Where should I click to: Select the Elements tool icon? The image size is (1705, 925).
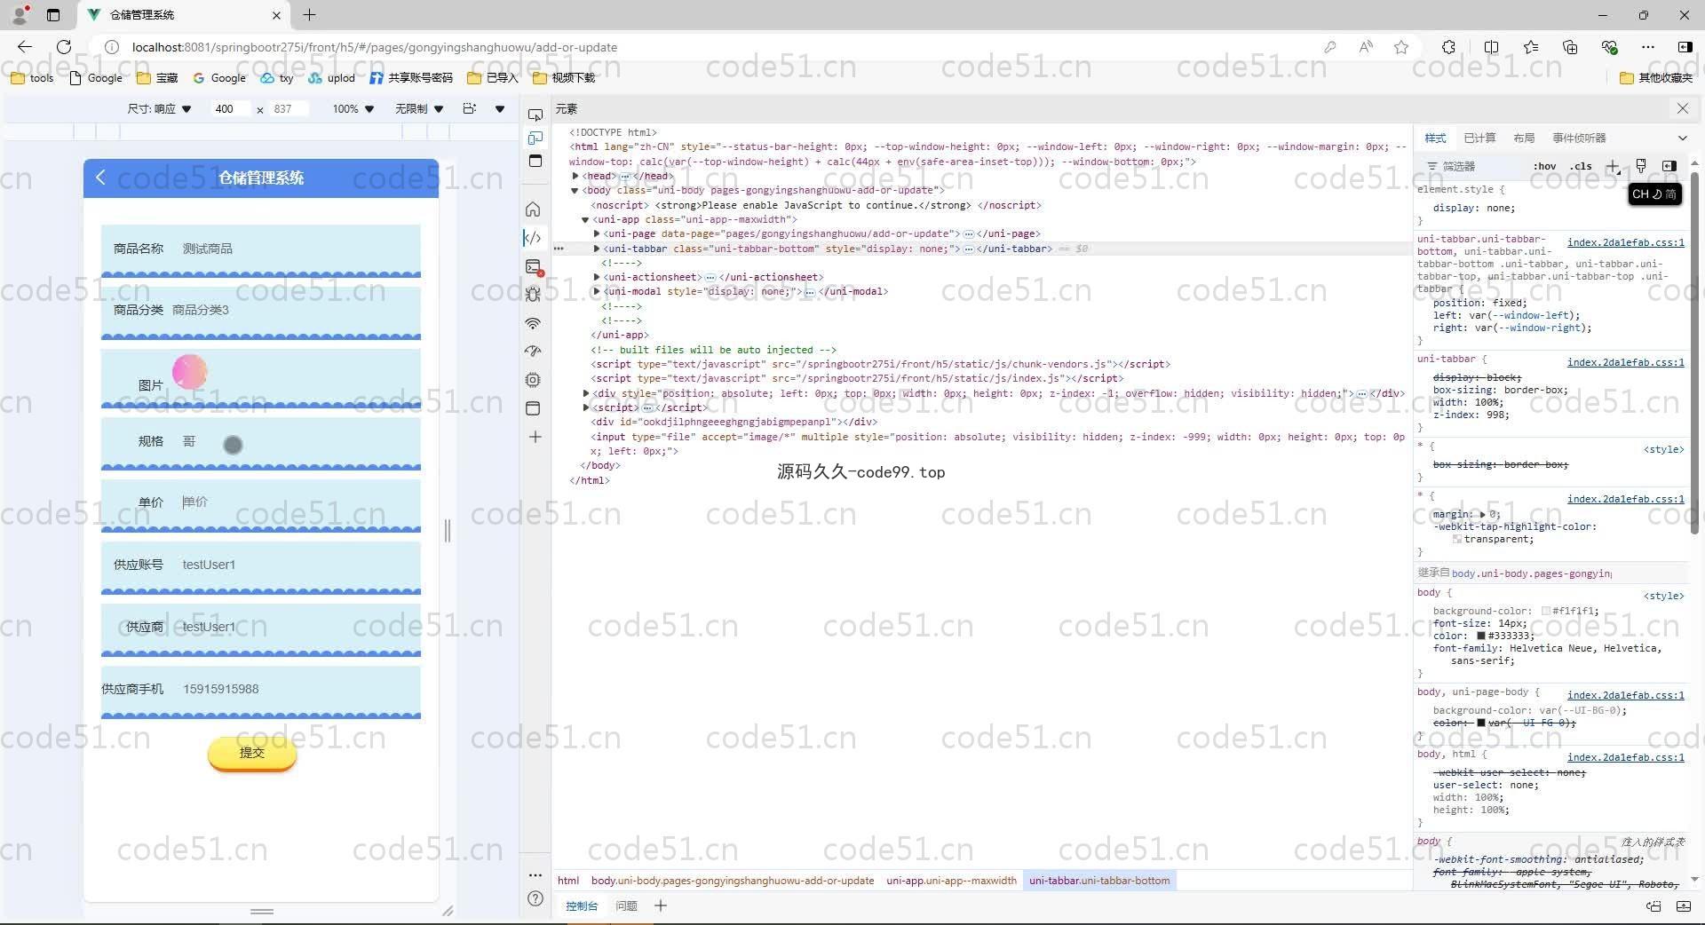533,238
